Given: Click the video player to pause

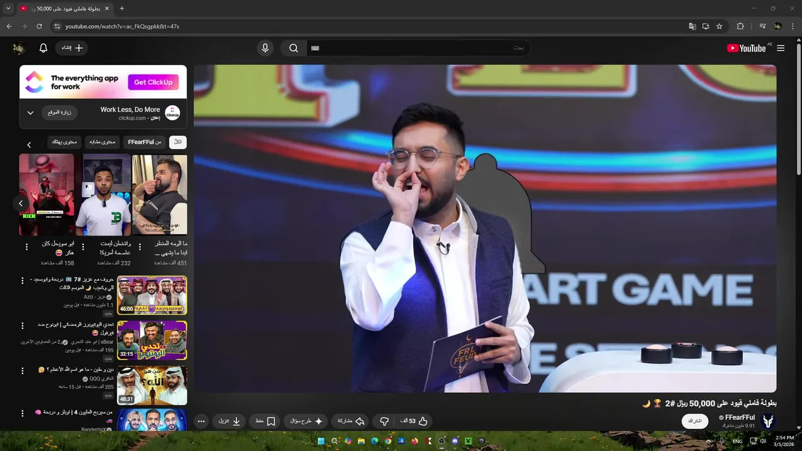Looking at the screenshot, I should pos(485,229).
